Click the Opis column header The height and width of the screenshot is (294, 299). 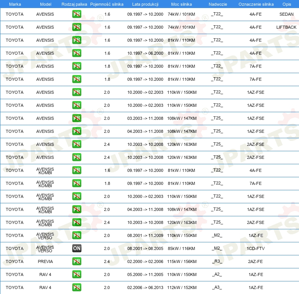tap(287, 4)
